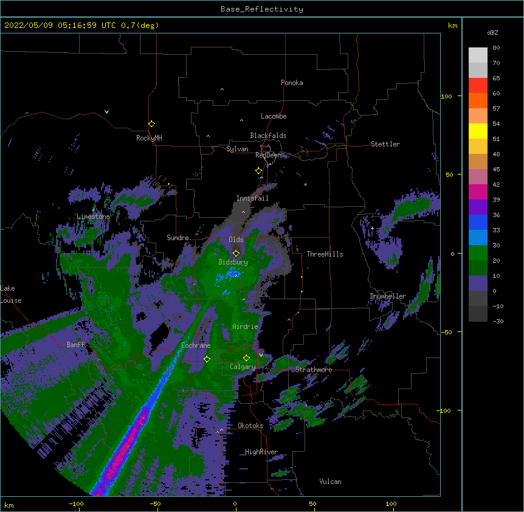Click the yellow diamond marker above RockyMH
Viewport: 524px width, 512px height.
point(151,124)
